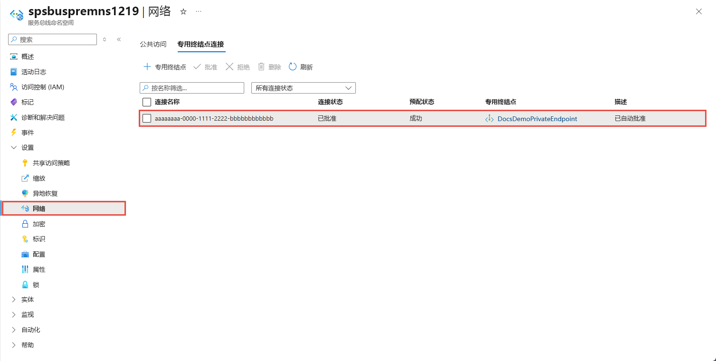The image size is (716, 361).
Task: Click the DocsDemoPrivateEndpoint endpoint icon
Action: [x=489, y=118]
